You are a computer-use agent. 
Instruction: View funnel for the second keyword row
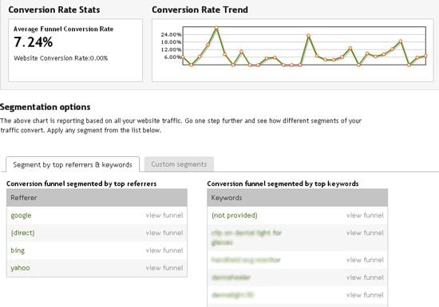click(365, 233)
